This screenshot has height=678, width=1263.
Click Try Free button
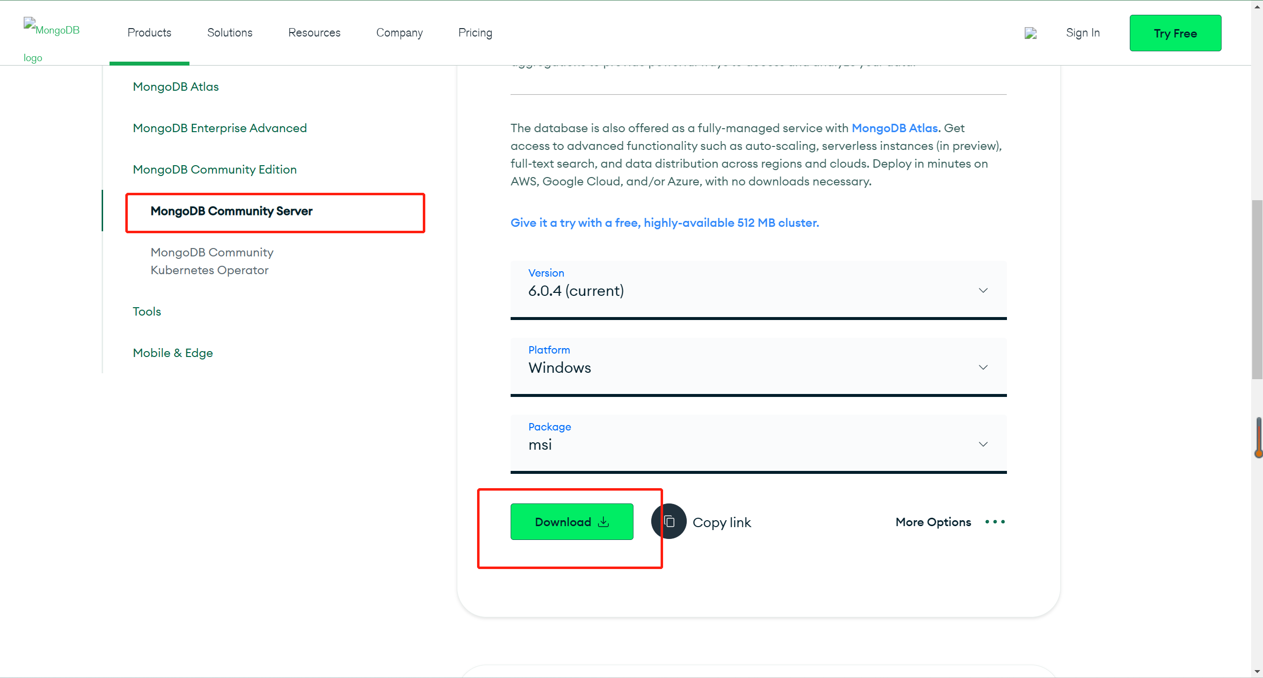pyautogui.click(x=1175, y=33)
